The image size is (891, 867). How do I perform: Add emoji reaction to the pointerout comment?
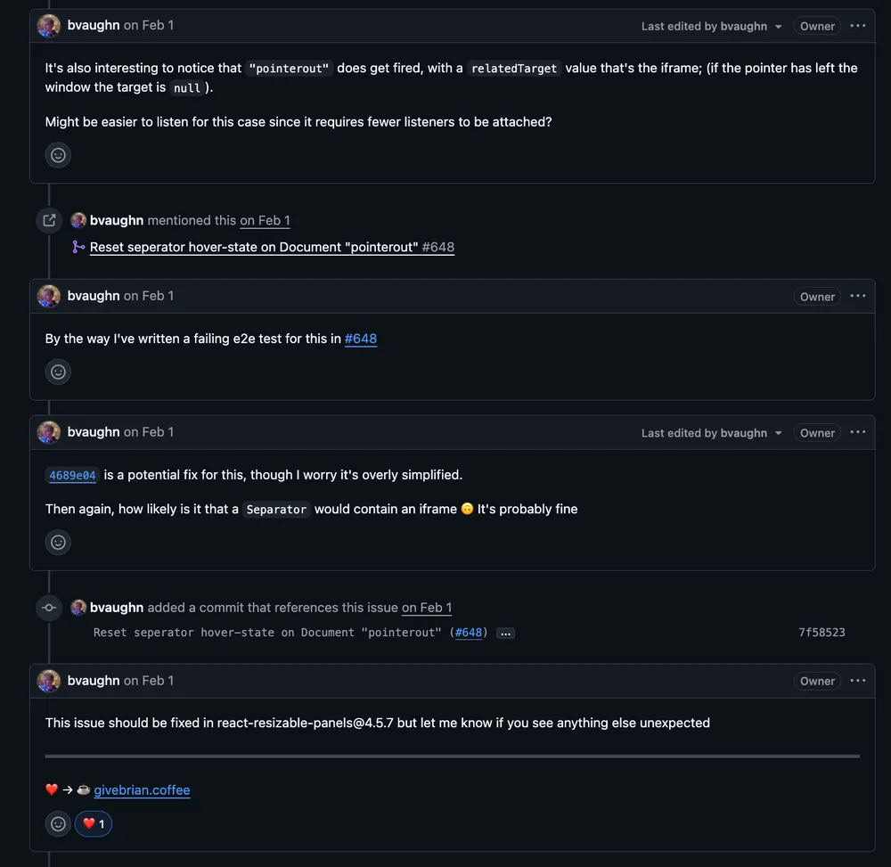(58, 155)
